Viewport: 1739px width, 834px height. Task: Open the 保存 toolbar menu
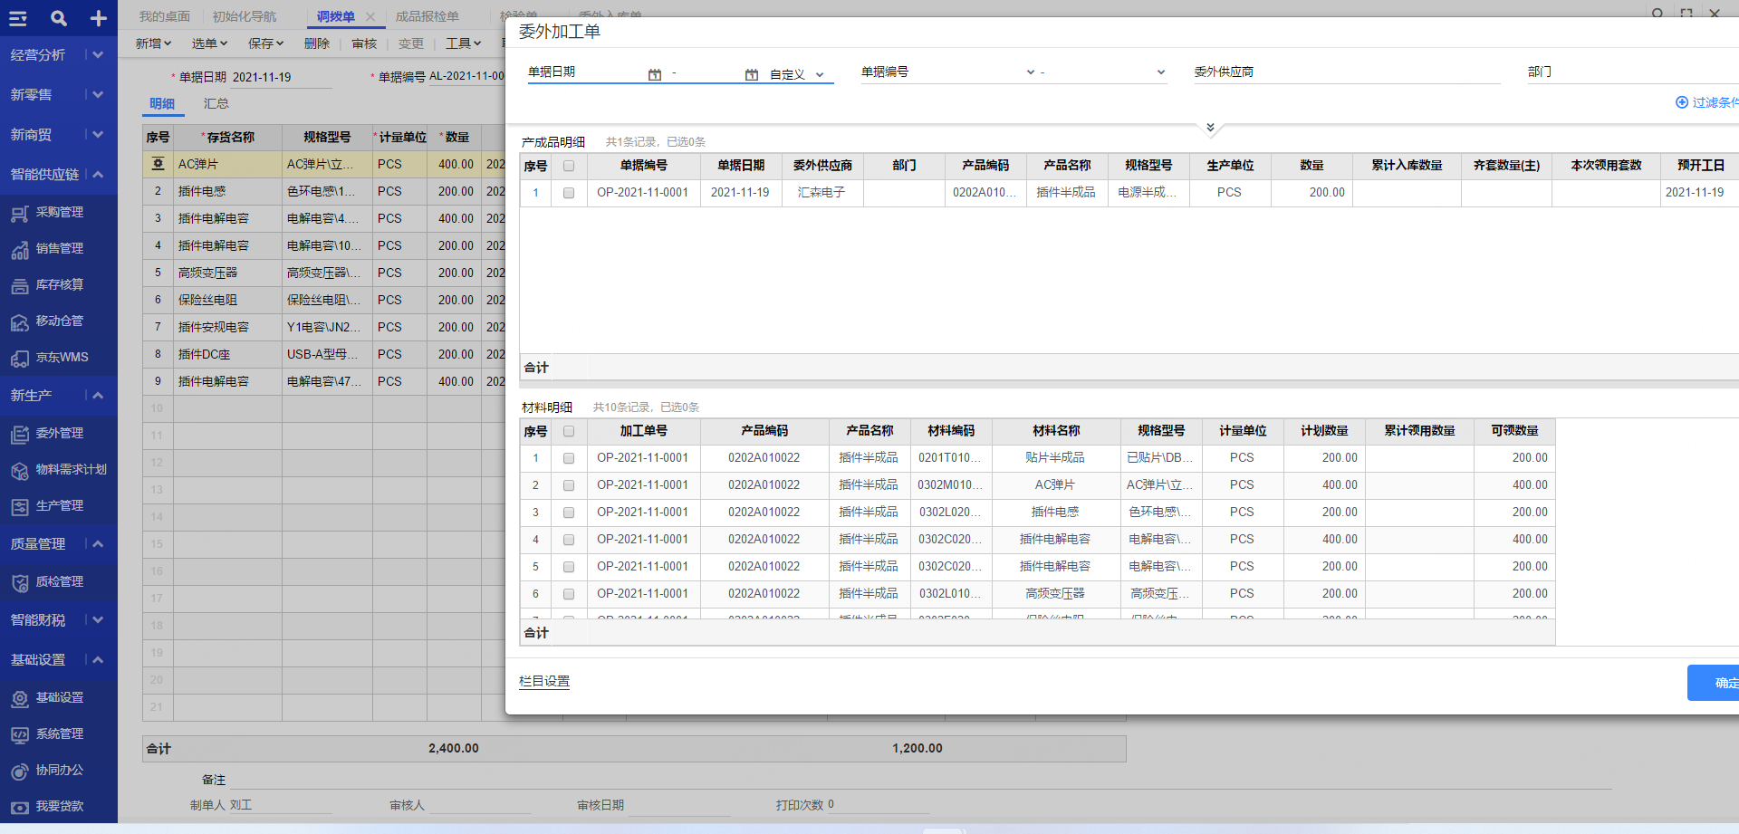click(x=266, y=43)
